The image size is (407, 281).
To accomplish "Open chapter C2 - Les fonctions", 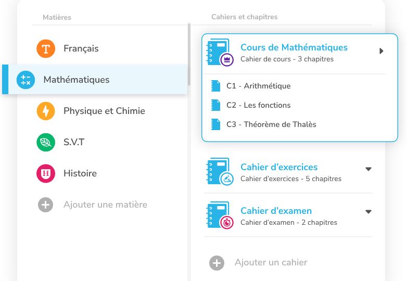I will (x=258, y=105).
